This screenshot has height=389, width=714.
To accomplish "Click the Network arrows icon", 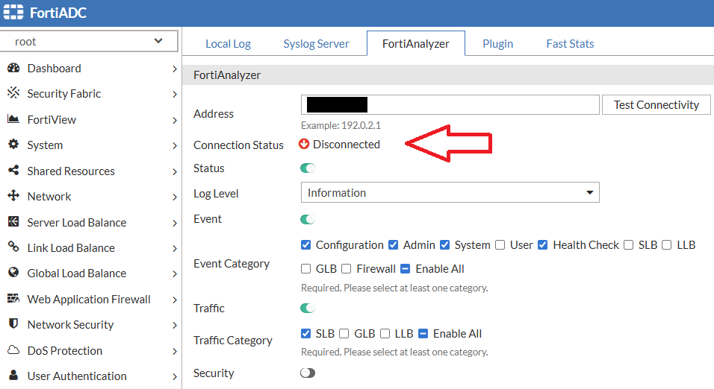I will tap(13, 196).
